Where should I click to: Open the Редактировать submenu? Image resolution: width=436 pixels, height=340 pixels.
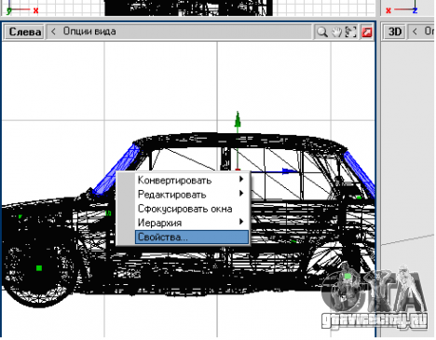(x=191, y=195)
